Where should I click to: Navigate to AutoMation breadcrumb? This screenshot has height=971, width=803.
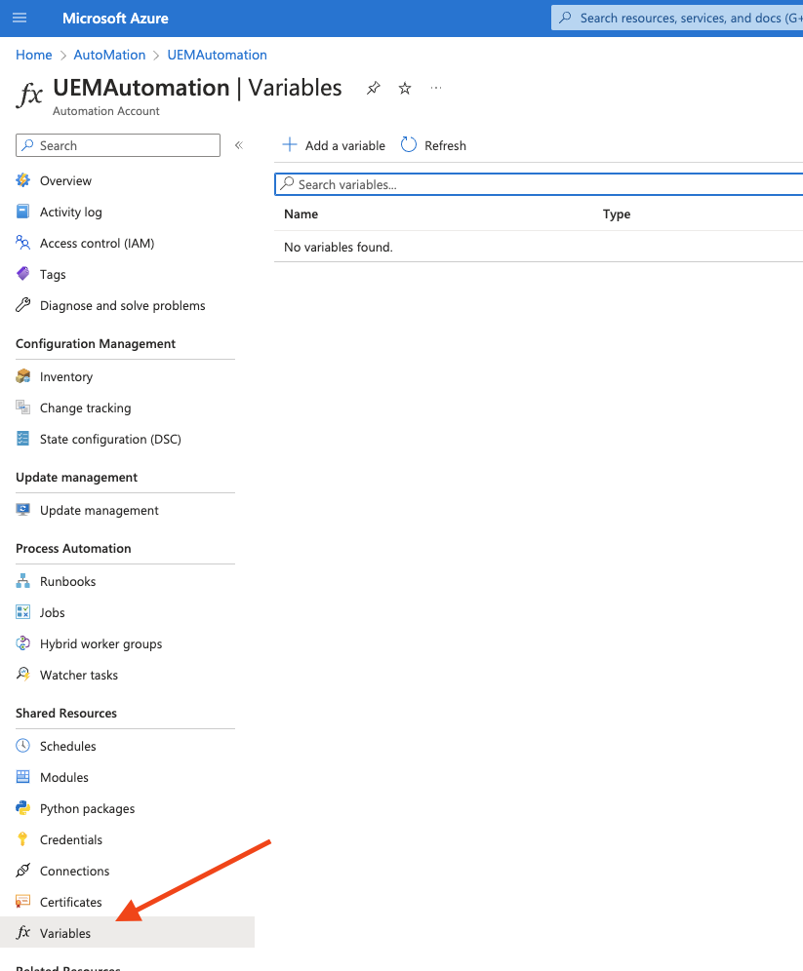[109, 56]
